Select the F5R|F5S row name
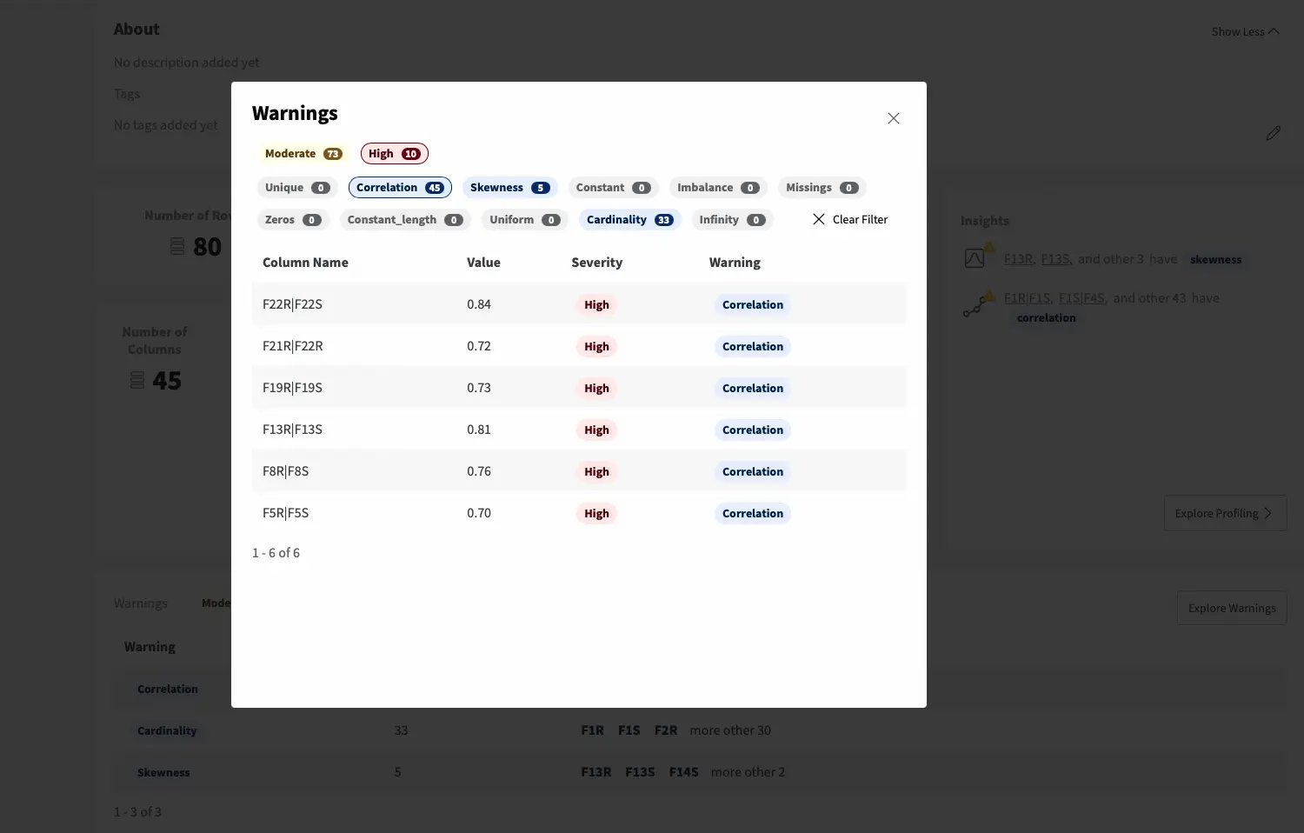The height and width of the screenshot is (833, 1304). point(285,513)
